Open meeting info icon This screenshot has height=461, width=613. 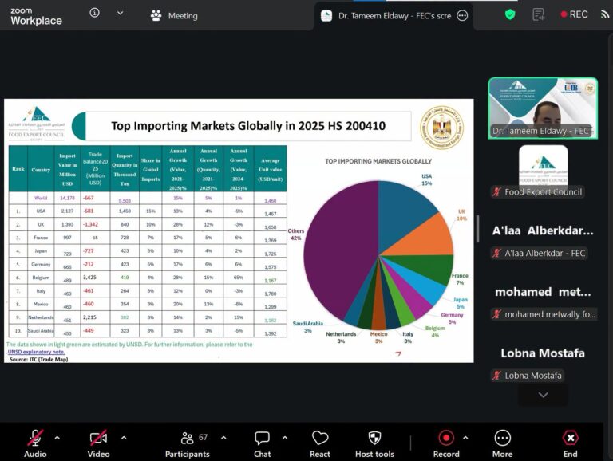(x=94, y=13)
